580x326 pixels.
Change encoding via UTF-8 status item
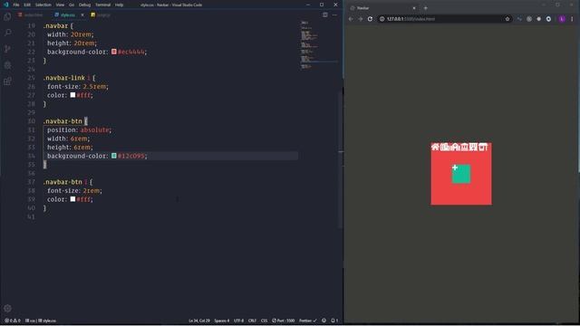coord(238,321)
